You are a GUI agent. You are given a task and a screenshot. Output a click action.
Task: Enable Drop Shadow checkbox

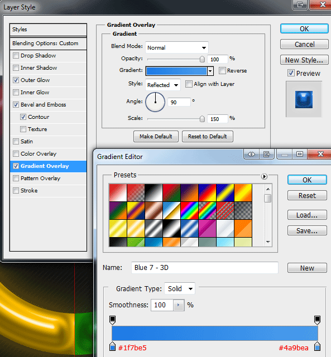16,56
